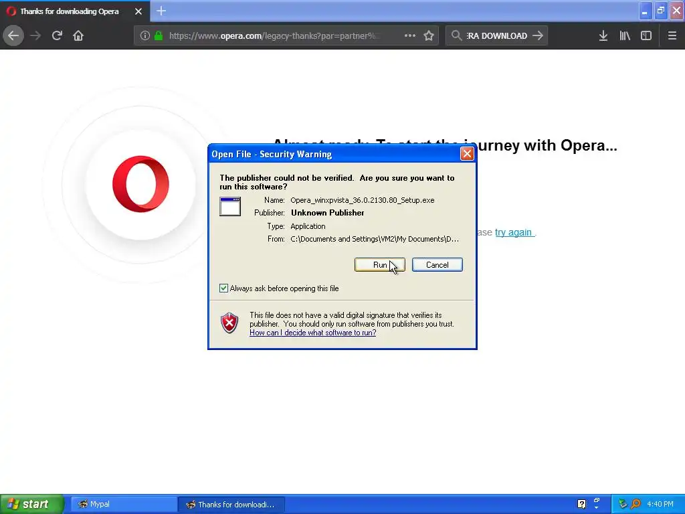Viewport: 685px width, 514px height.
Task: Submit search with the arrow button
Action: pos(538,35)
